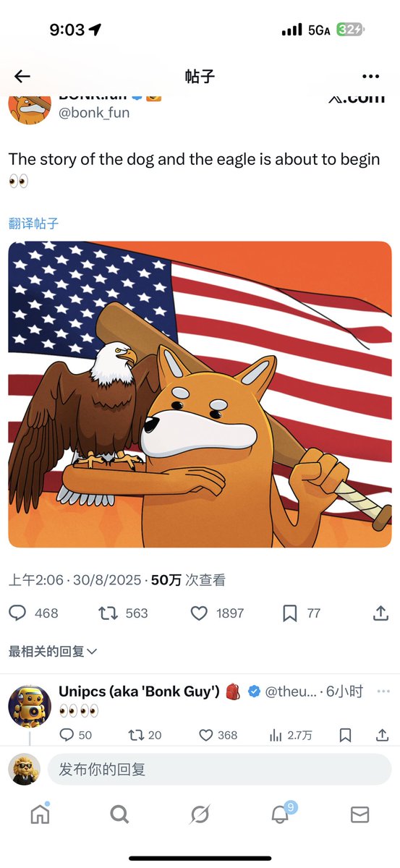Share the main post via upload icon
Screen dimensions: 400x868
(x=380, y=613)
